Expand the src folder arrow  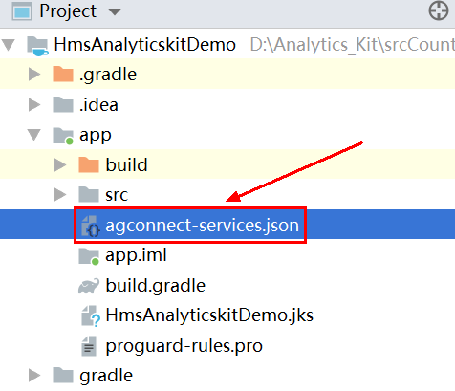point(60,195)
